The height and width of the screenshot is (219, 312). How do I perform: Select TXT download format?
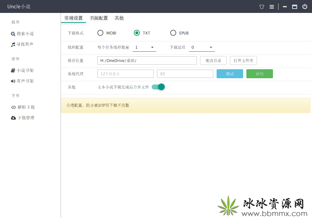[142, 33]
